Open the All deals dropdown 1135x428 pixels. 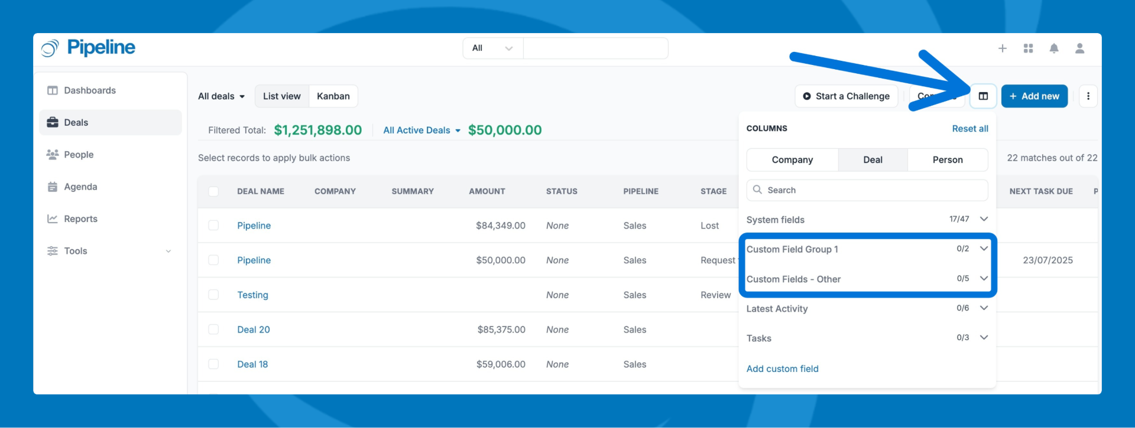[x=221, y=96]
